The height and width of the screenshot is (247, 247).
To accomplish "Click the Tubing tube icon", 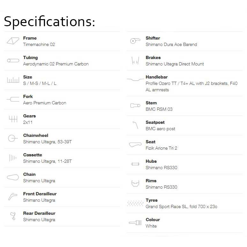I will pos(13,61).
